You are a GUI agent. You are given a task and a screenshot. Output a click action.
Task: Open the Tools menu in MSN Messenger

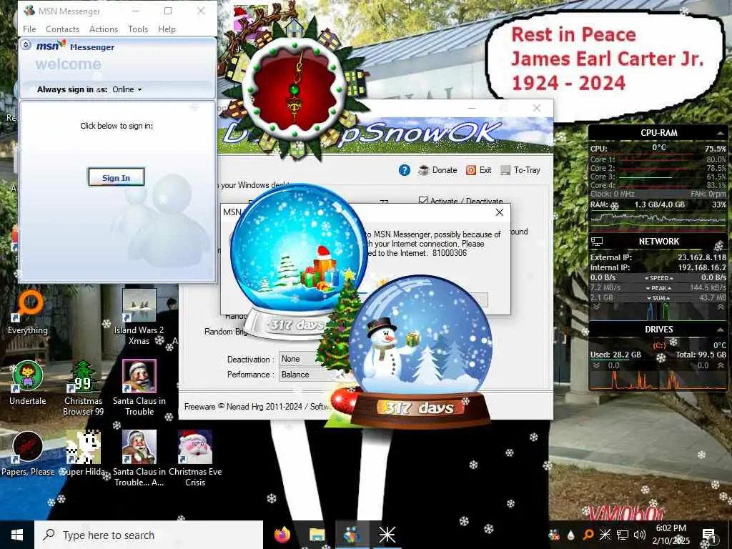pos(138,29)
